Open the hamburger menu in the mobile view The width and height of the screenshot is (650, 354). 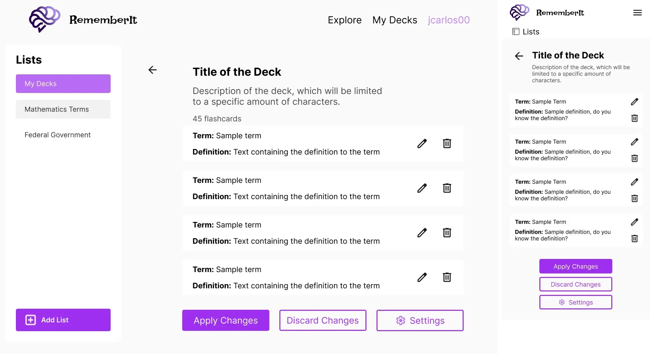click(x=637, y=13)
